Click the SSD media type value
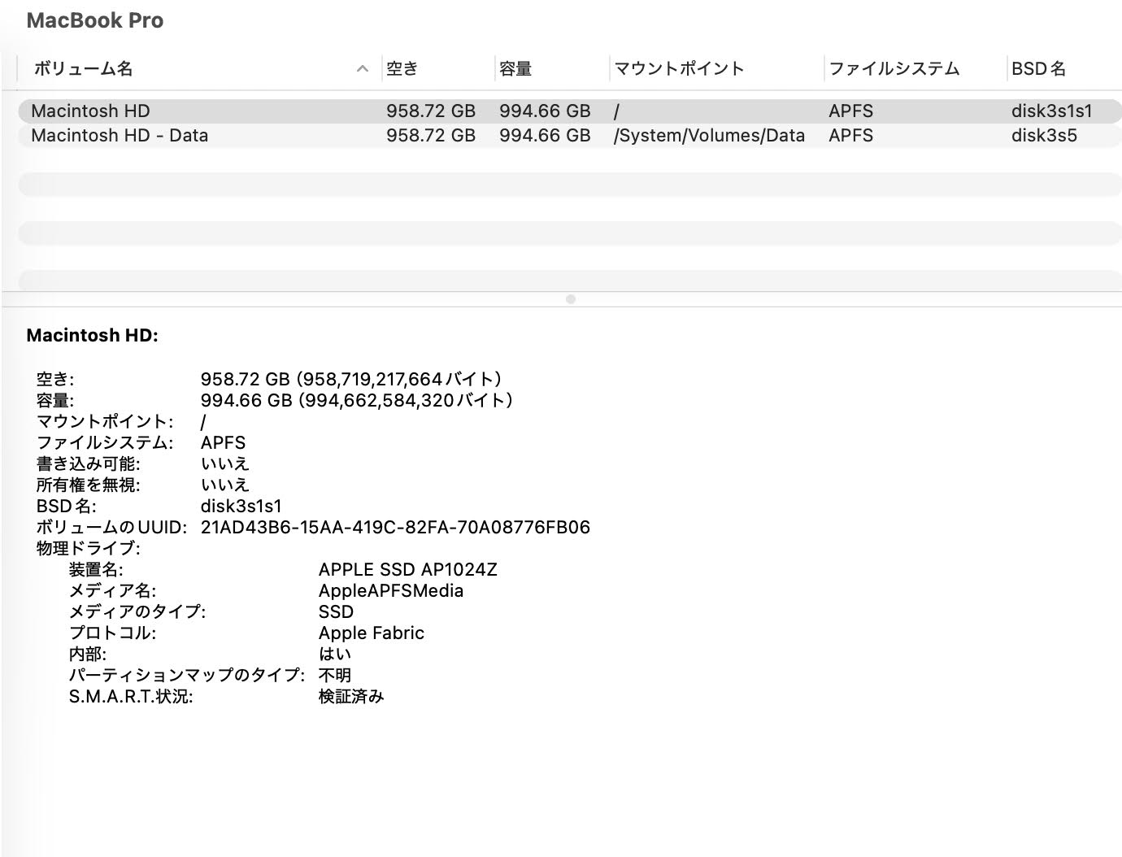 [x=336, y=611]
